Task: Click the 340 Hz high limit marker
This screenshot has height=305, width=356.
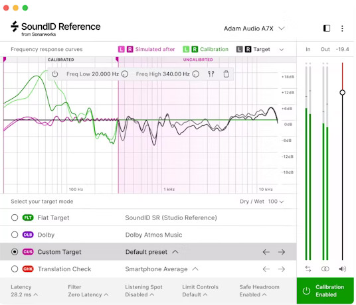Action: [x=117, y=60]
